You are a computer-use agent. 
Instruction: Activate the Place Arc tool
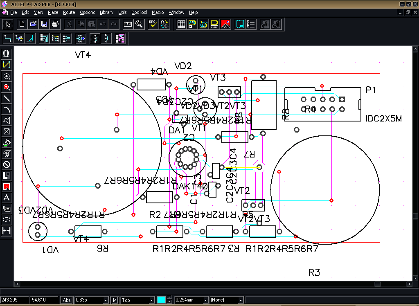[x=7, y=109]
